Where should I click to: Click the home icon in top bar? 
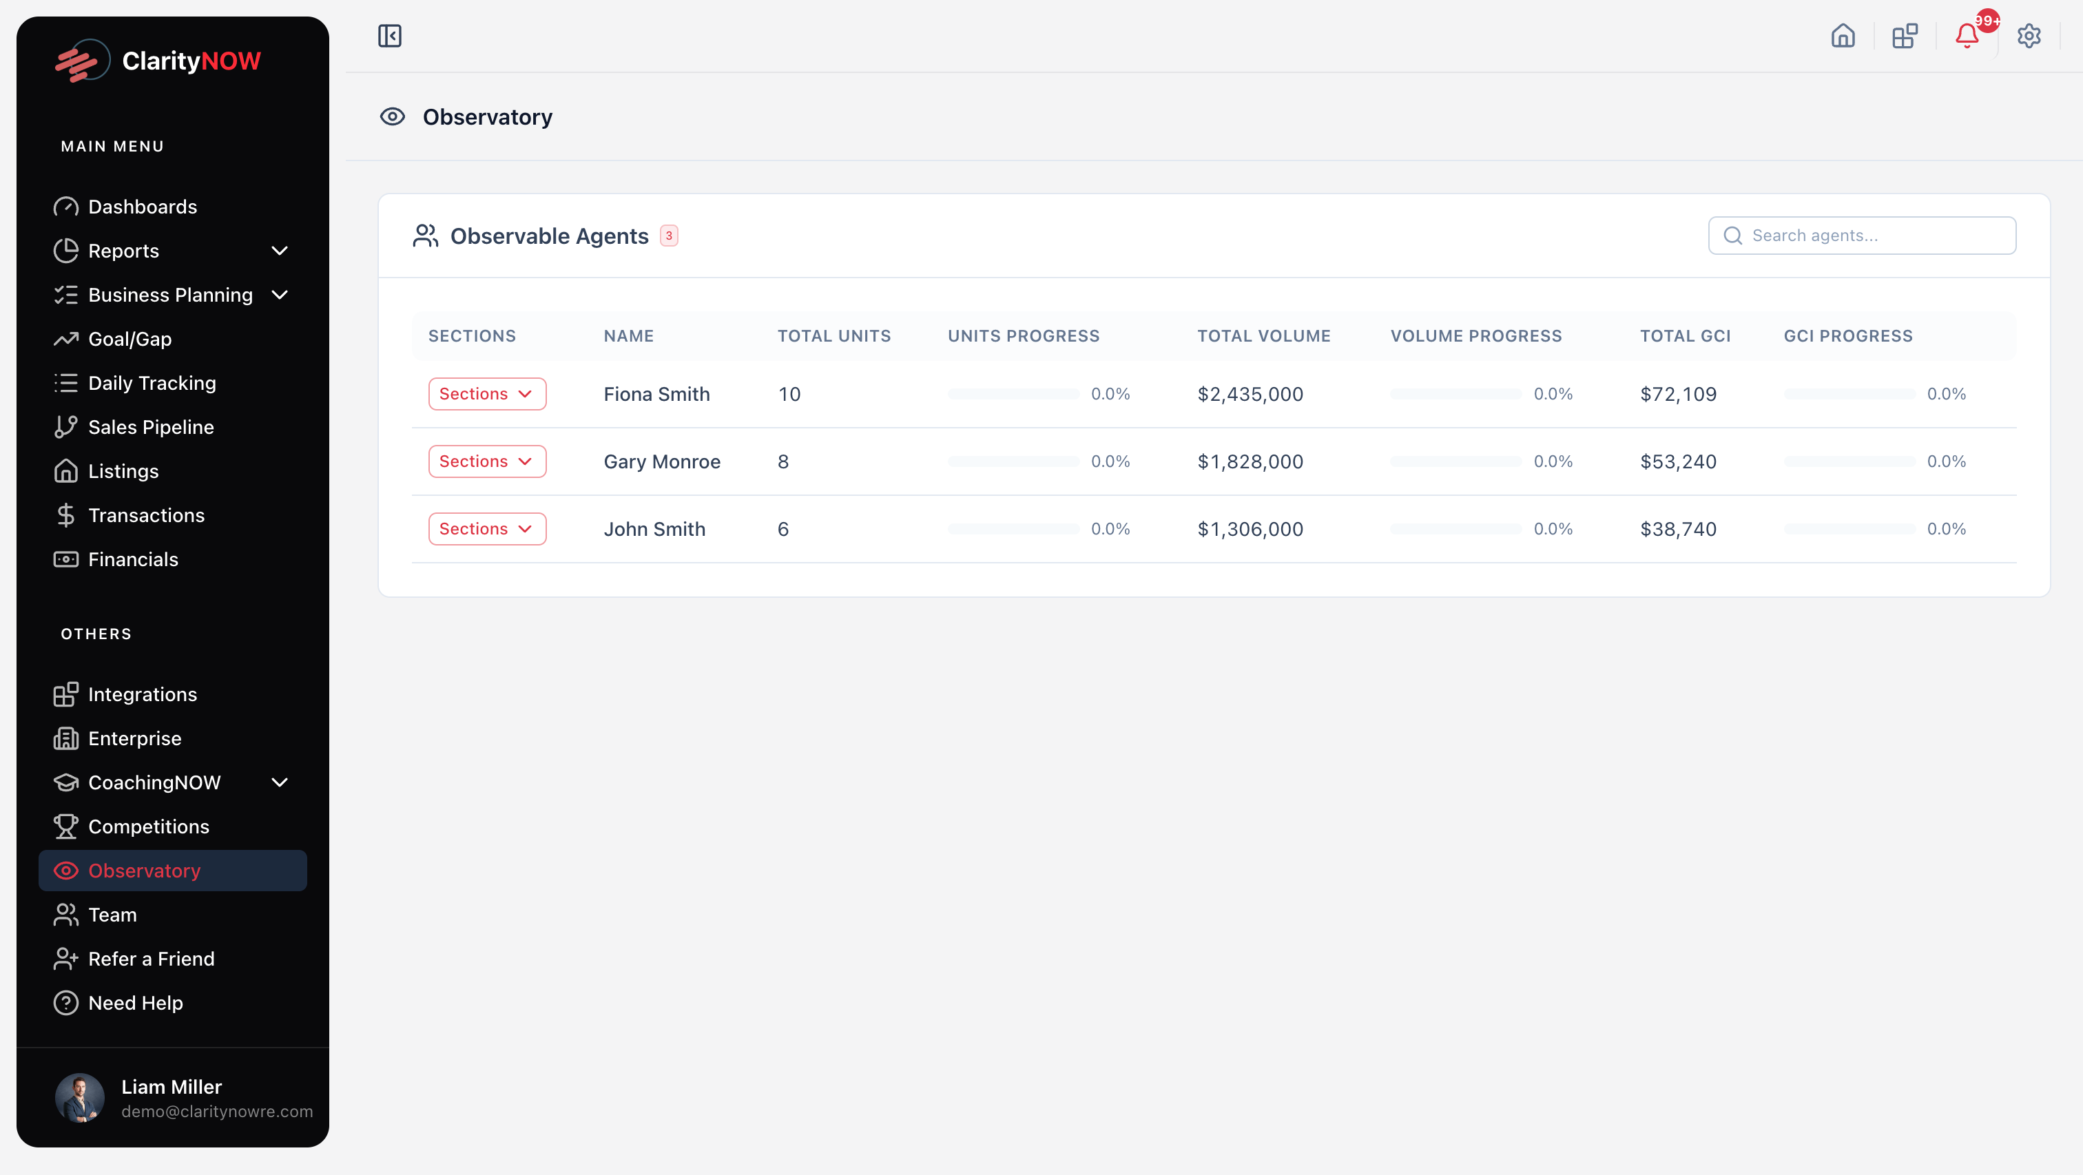(x=1843, y=36)
